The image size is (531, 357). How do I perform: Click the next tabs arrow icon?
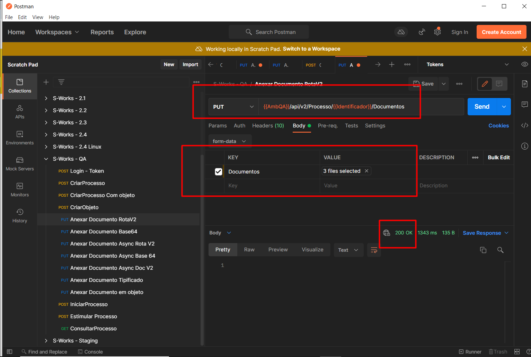(378, 64)
